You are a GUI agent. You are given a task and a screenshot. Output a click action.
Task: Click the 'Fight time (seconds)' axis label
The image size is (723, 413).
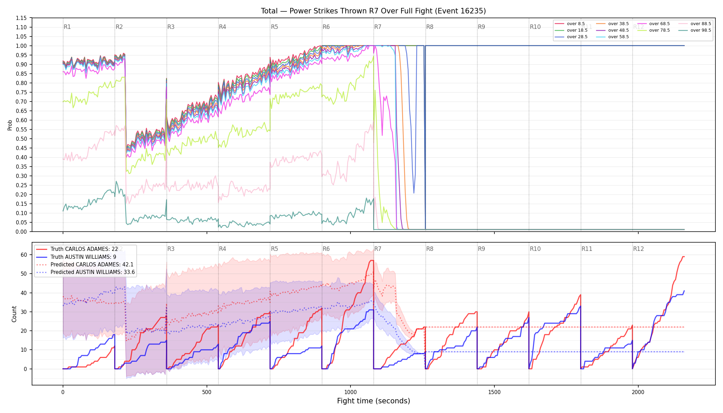tap(374, 401)
